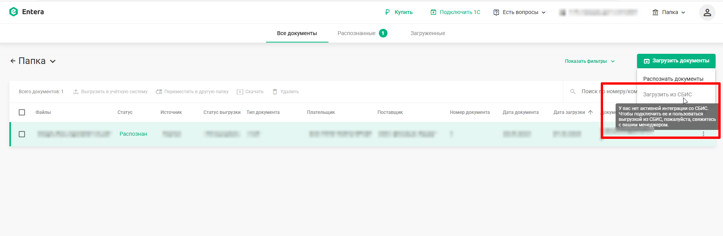723x236 pixels.
Task: Click the search magnifier icon
Action: click(573, 92)
